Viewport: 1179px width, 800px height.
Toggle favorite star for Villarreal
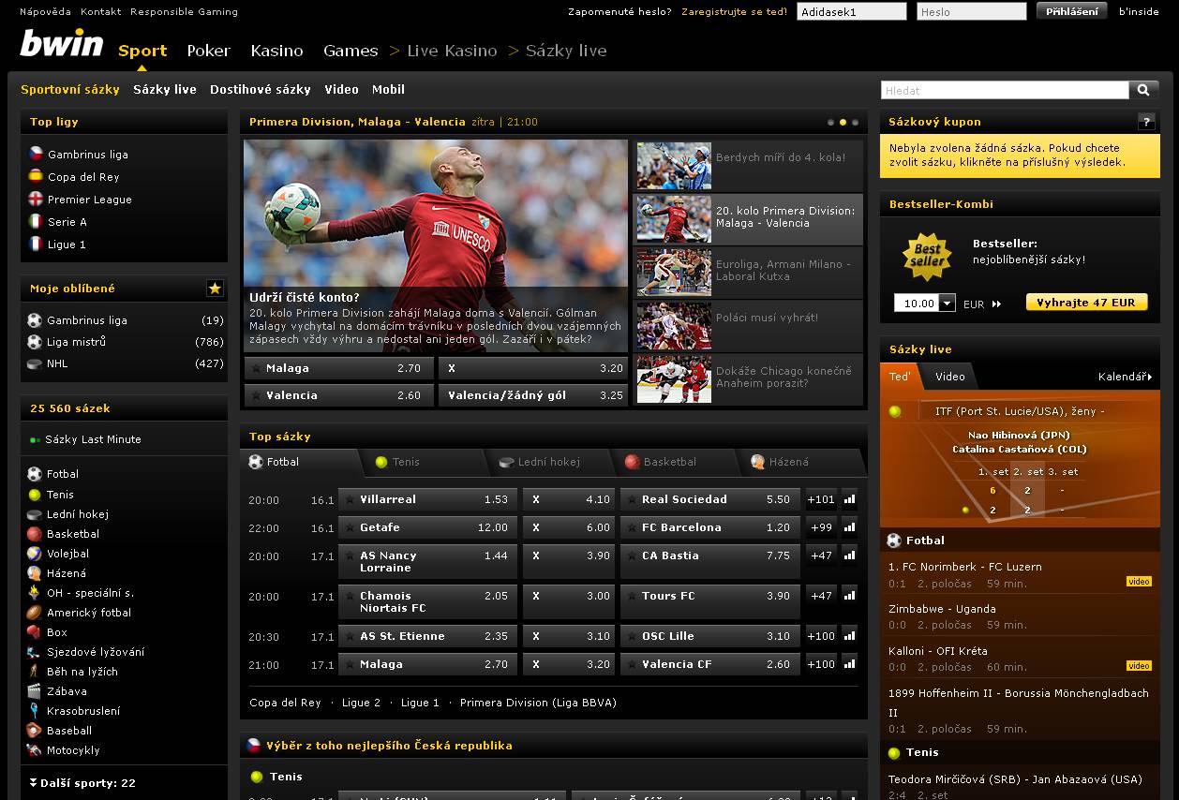[x=350, y=500]
